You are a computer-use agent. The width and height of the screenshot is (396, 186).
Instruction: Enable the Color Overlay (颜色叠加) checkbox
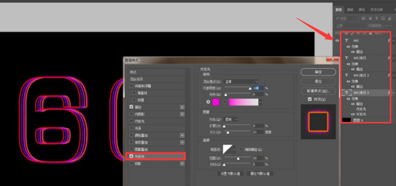click(131, 135)
